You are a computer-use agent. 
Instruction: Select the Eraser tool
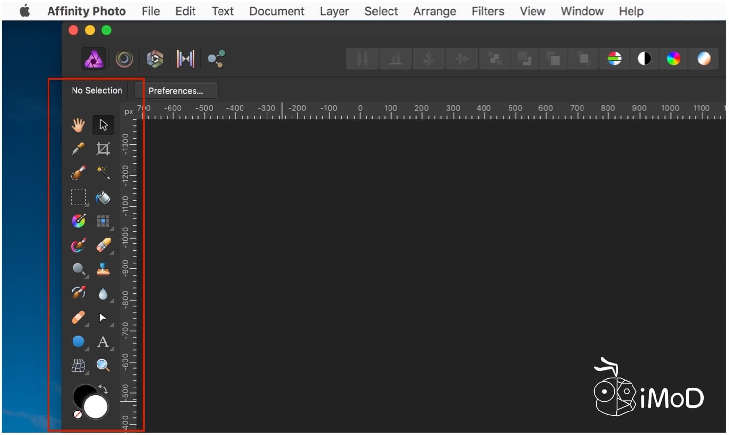103,245
